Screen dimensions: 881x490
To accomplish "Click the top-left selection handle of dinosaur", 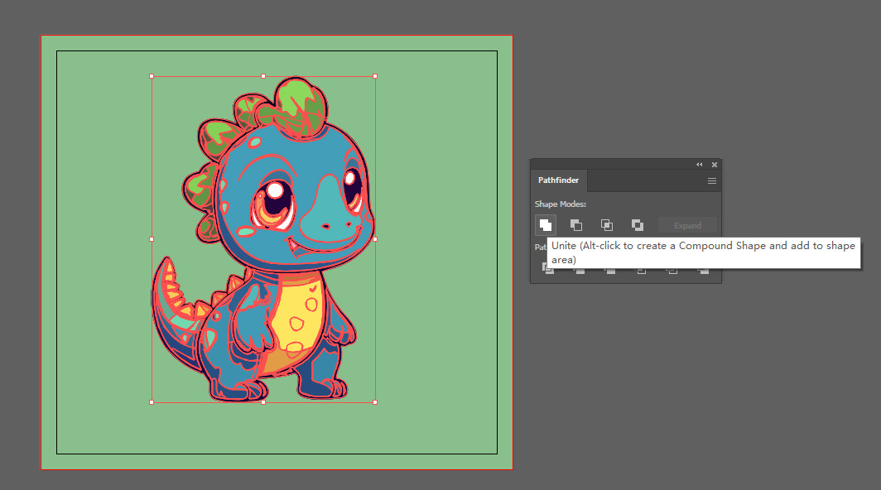I will (152, 76).
